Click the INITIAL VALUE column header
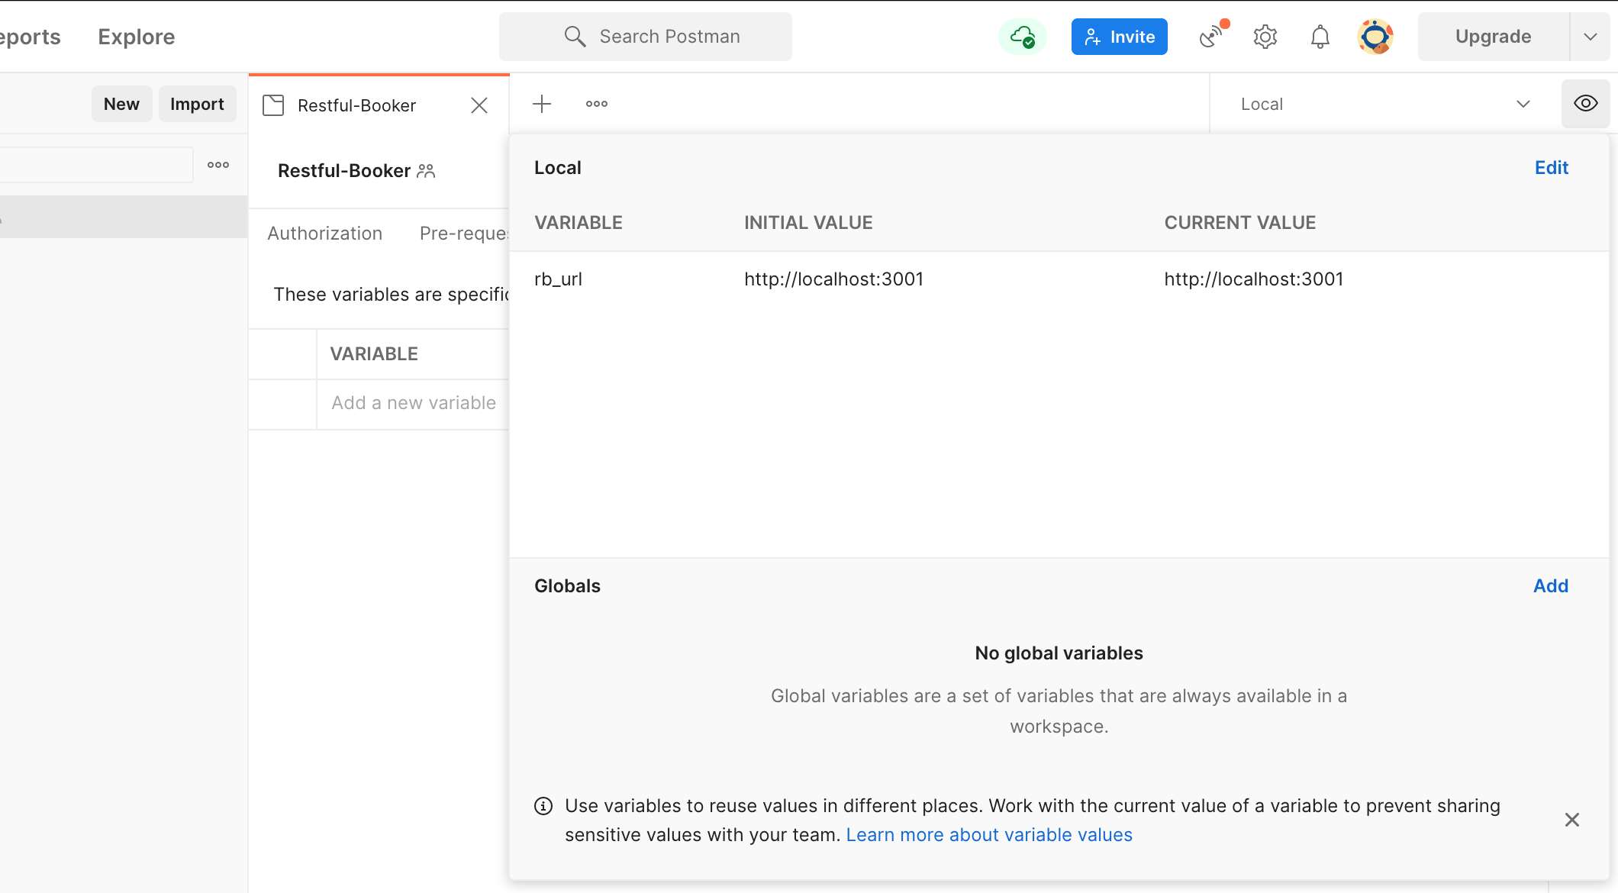 click(808, 223)
